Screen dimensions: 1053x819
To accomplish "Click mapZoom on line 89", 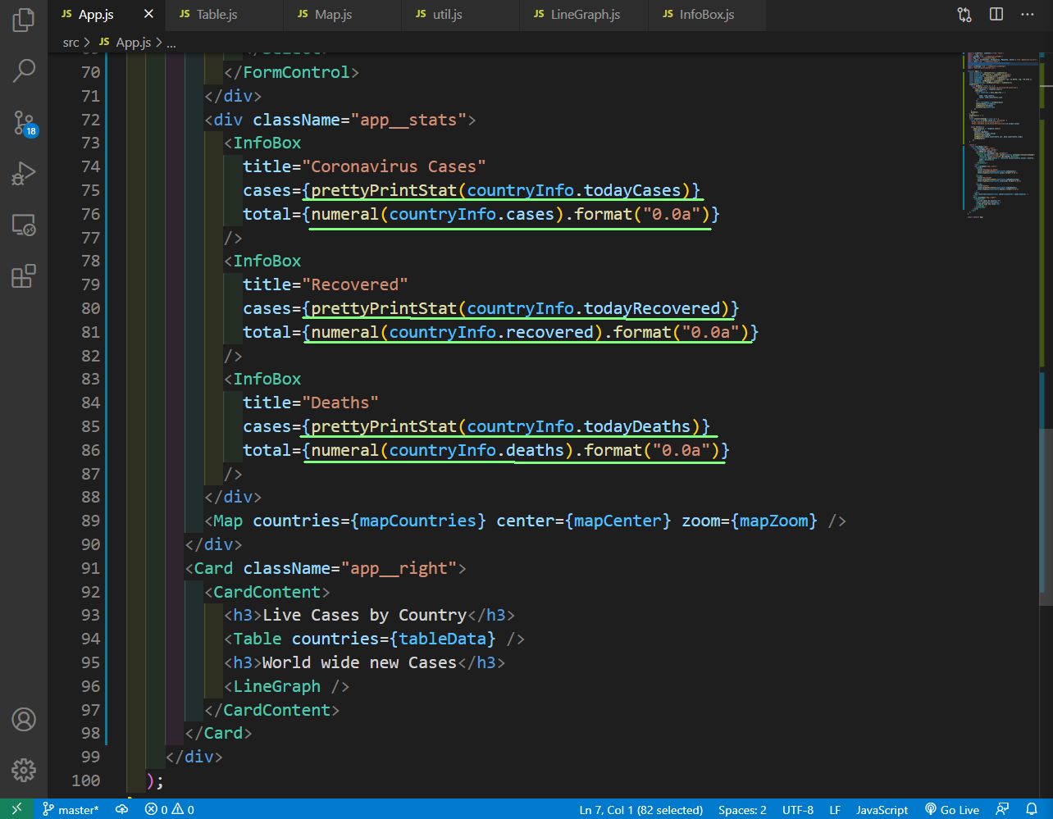I will (774, 521).
